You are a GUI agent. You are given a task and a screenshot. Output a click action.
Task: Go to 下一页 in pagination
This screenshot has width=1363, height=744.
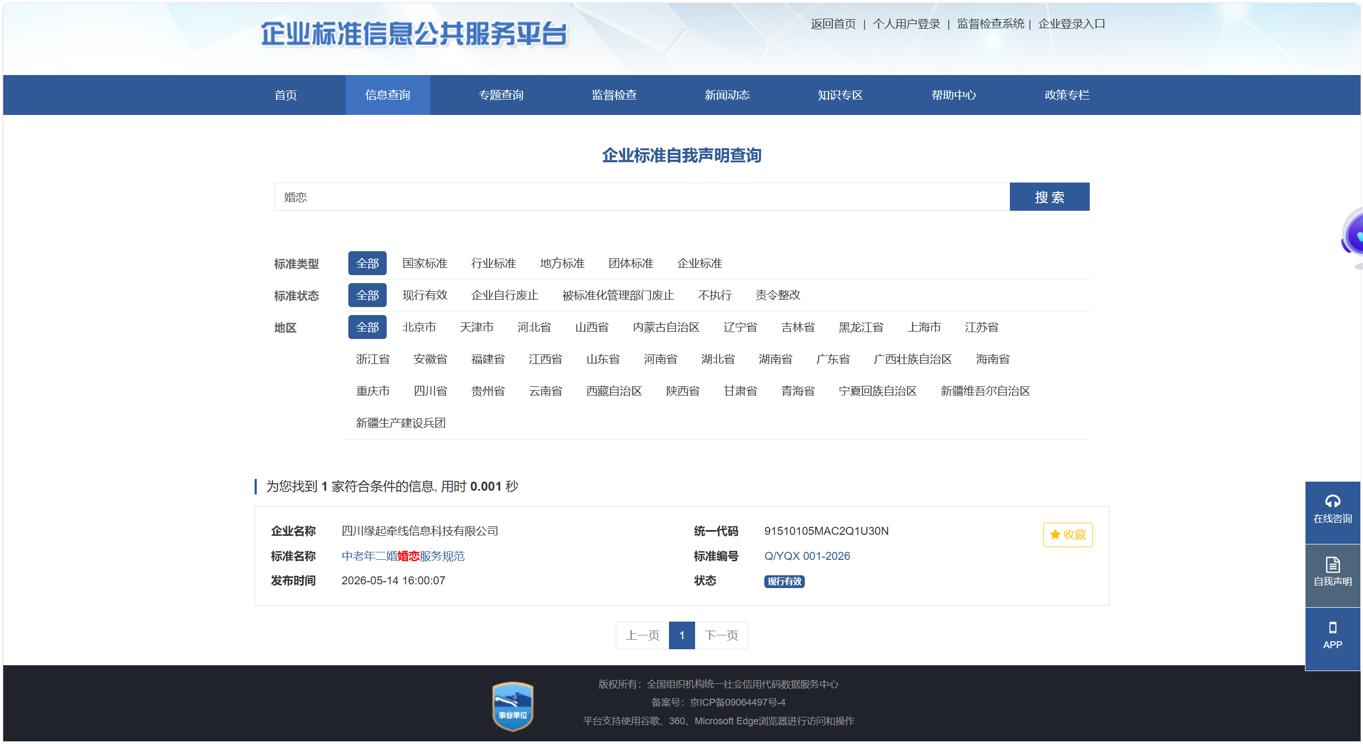[721, 635]
